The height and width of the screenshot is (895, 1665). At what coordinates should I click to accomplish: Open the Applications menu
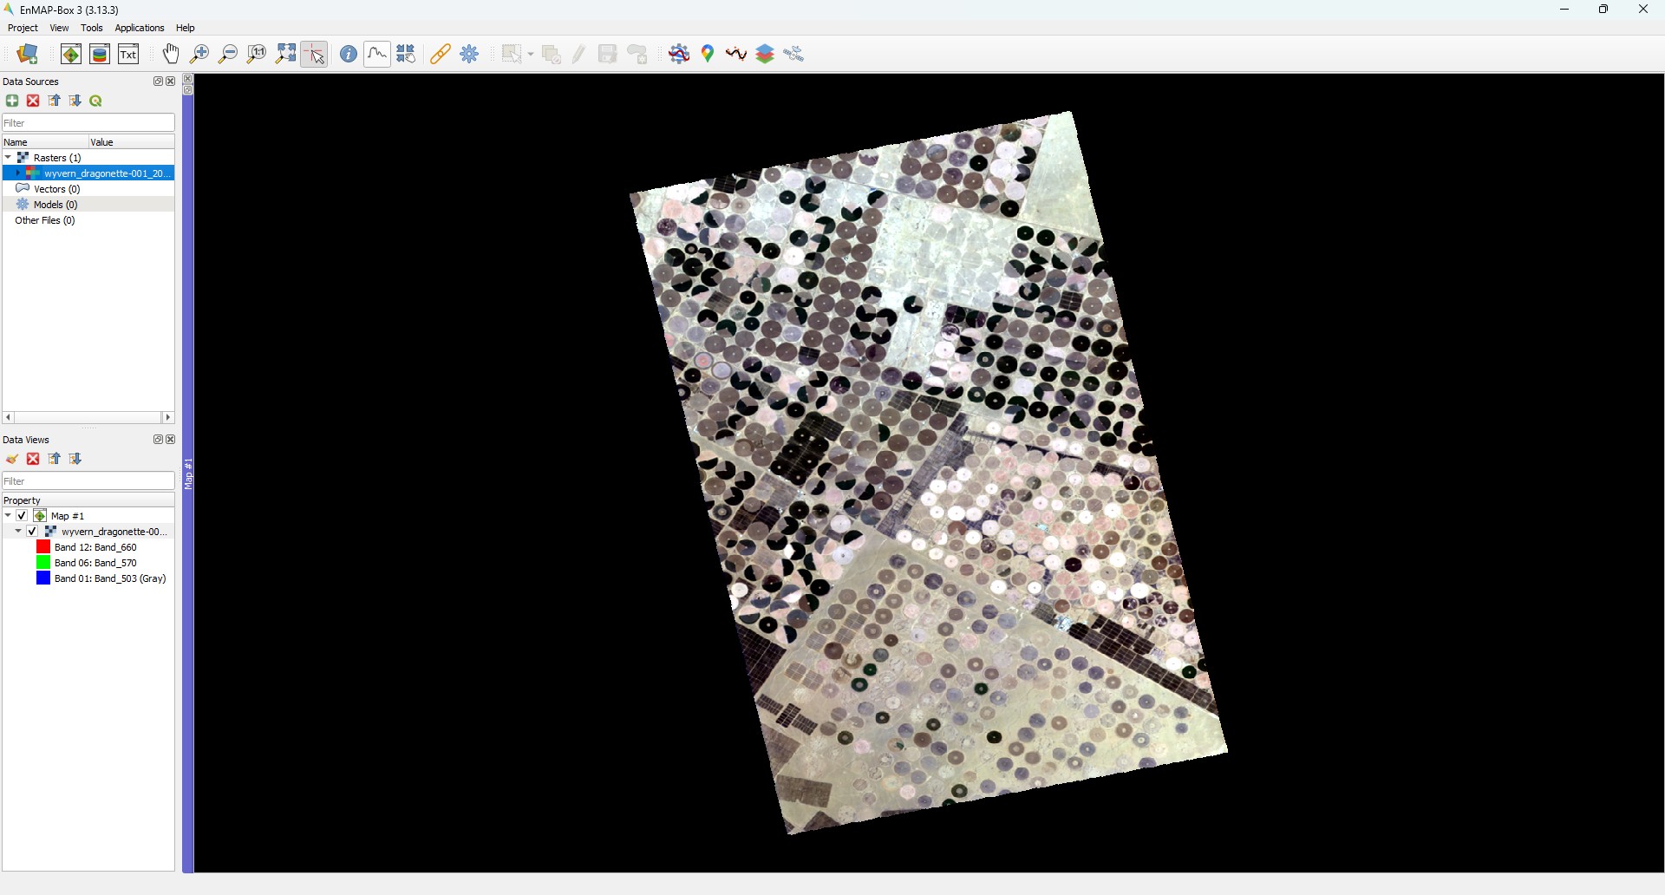point(139,28)
